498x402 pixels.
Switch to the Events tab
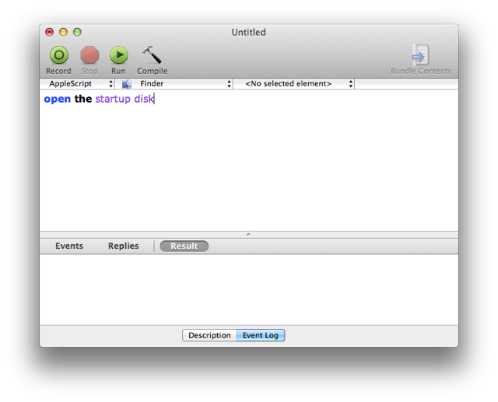(x=69, y=246)
